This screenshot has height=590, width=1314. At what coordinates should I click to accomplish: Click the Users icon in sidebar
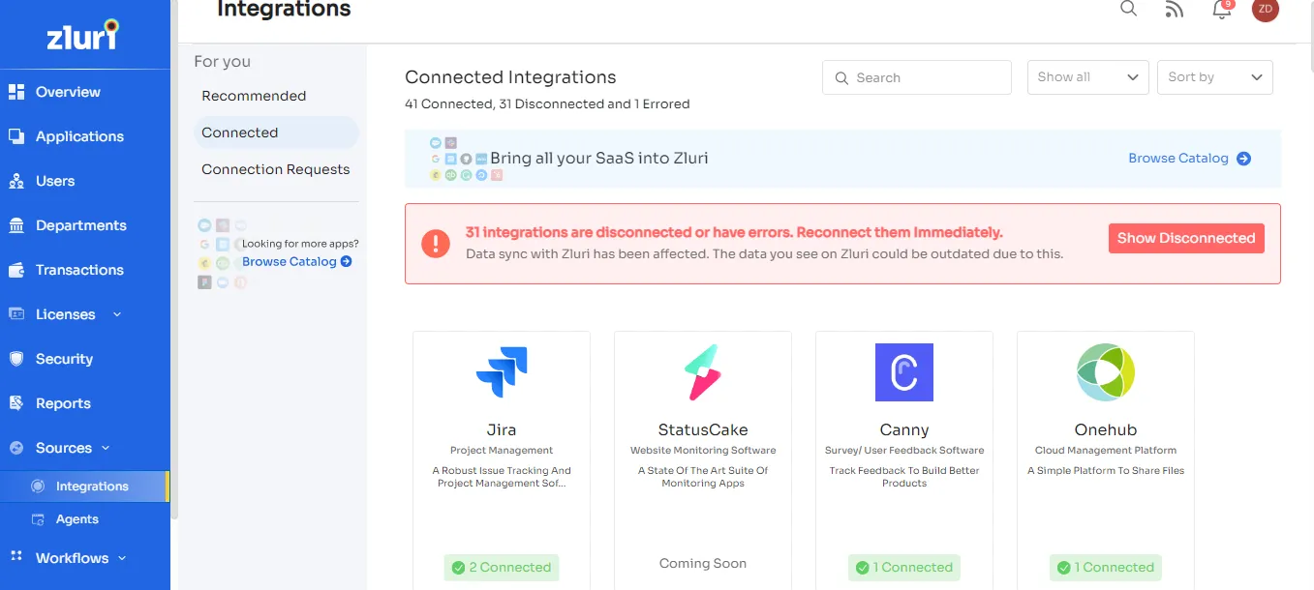16,181
